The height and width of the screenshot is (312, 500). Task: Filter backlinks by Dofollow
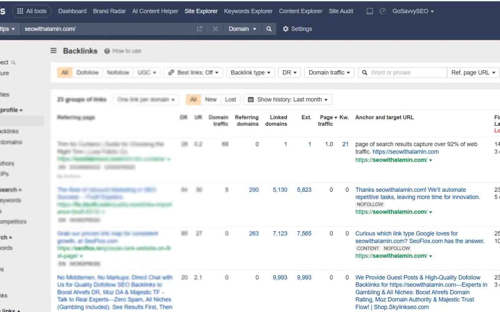[x=87, y=73]
